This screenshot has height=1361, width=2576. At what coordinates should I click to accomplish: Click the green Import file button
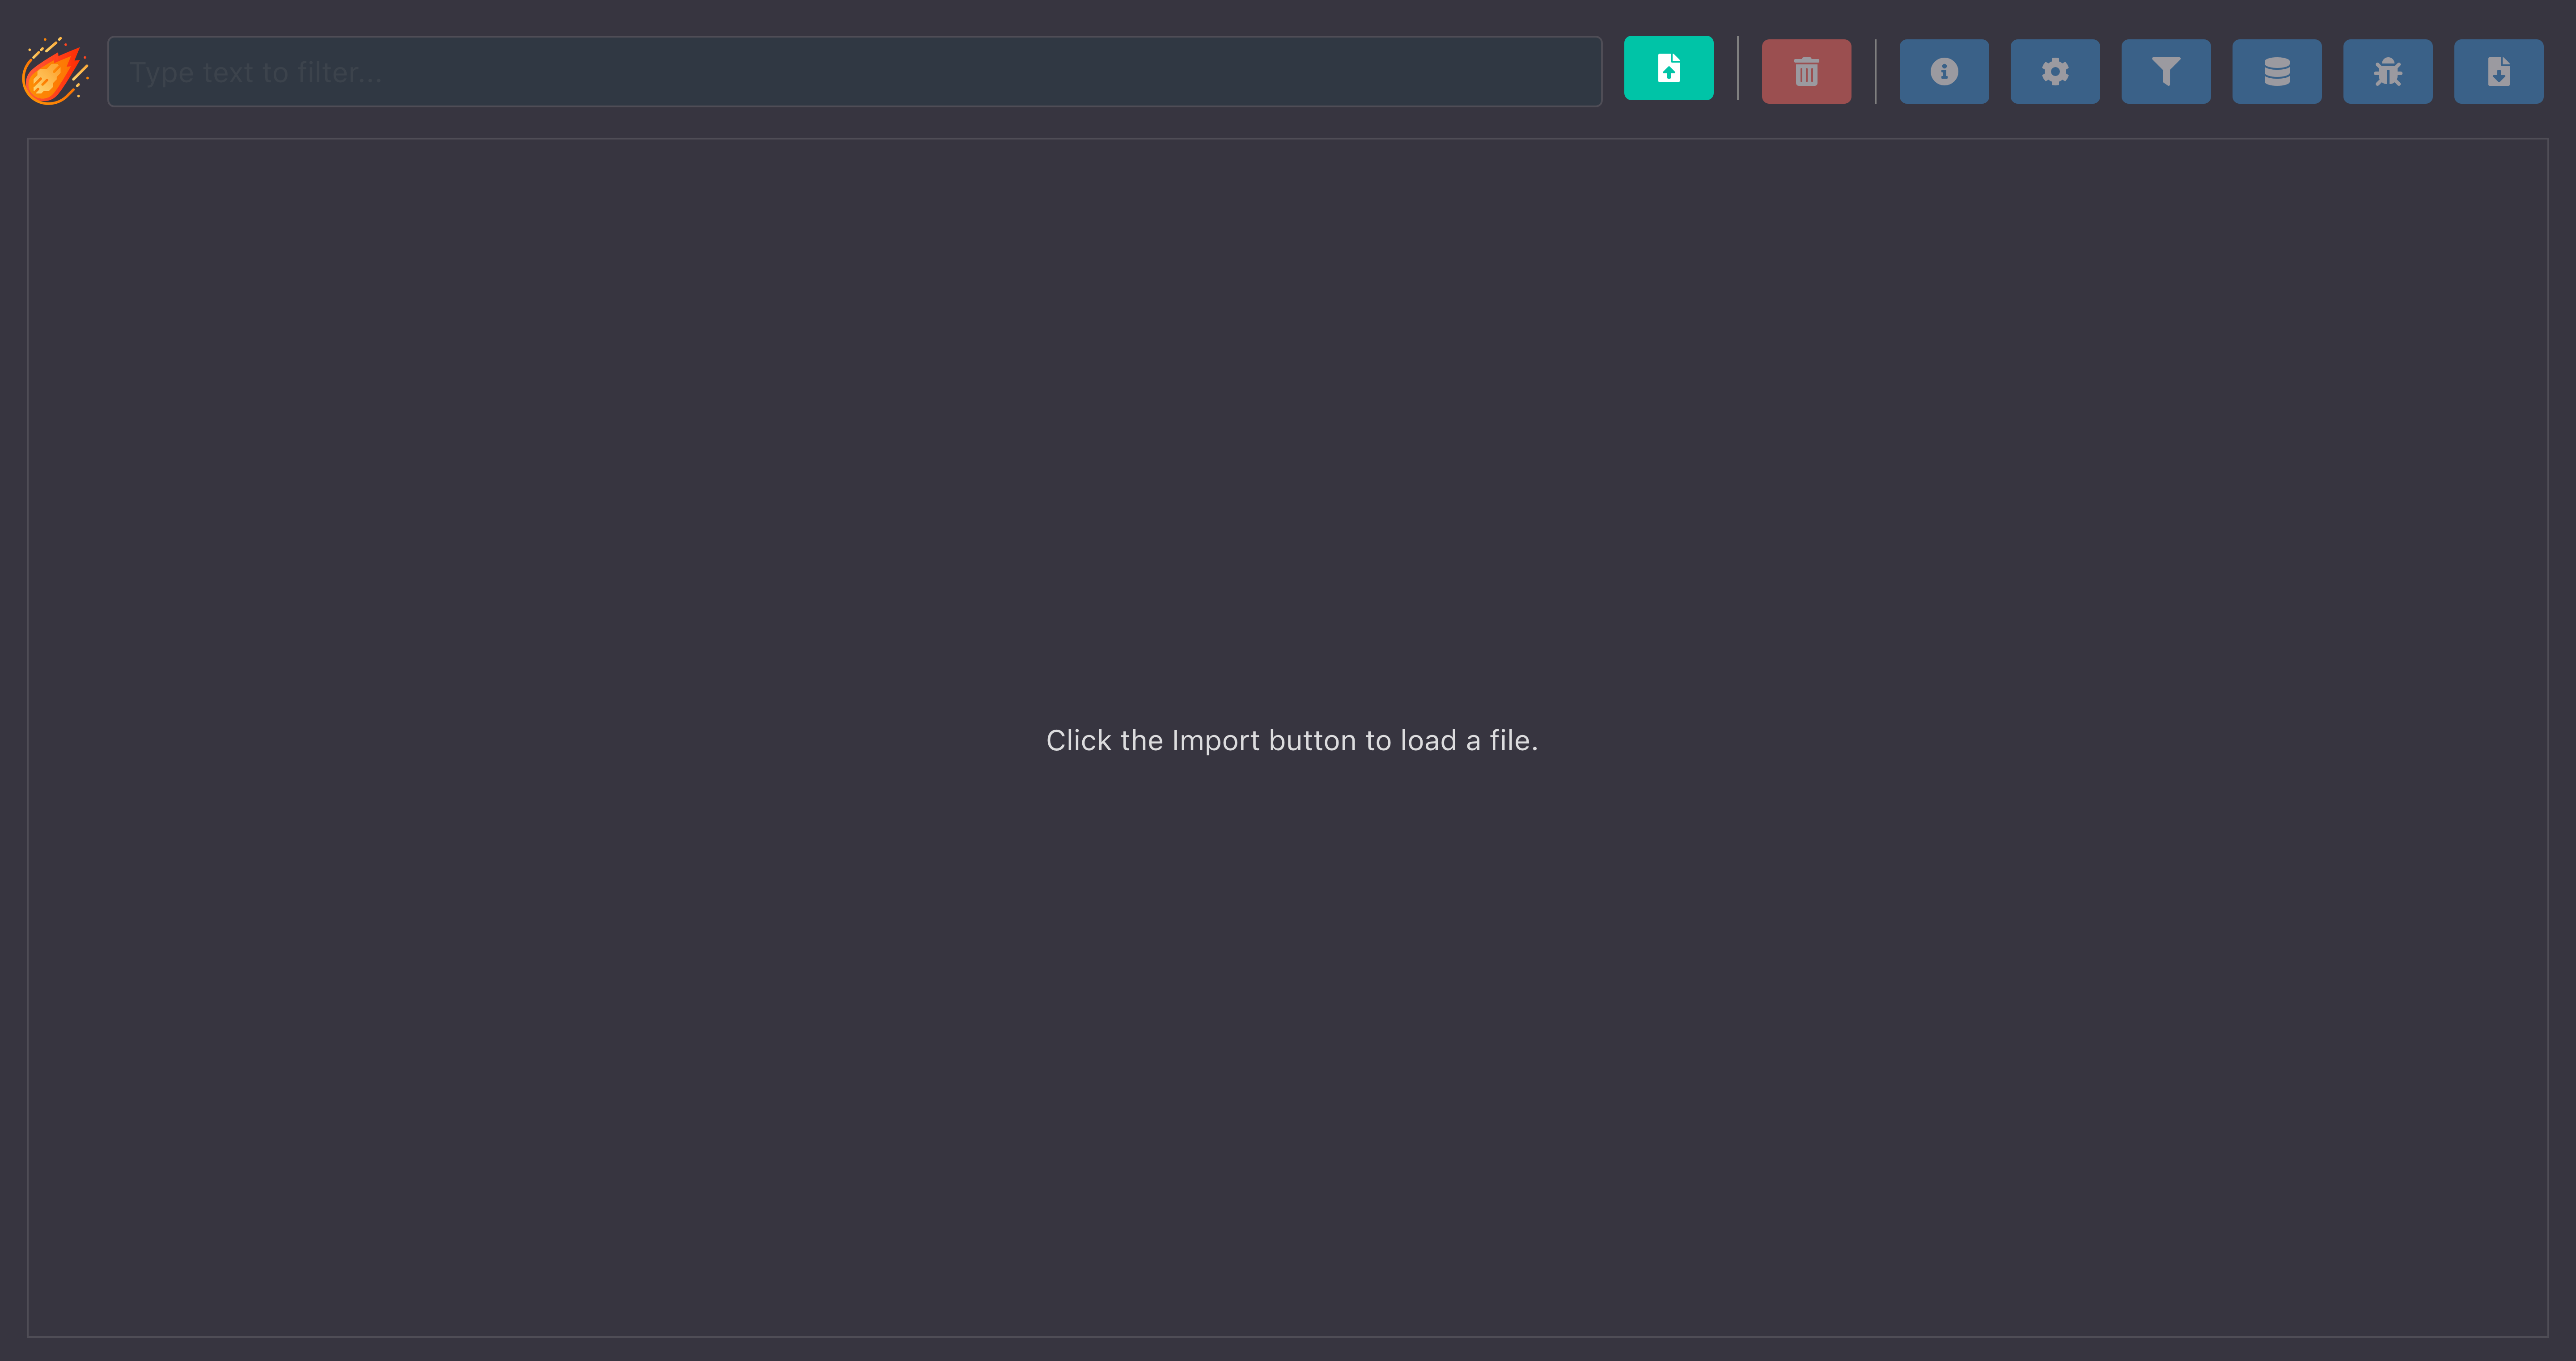(x=1668, y=68)
